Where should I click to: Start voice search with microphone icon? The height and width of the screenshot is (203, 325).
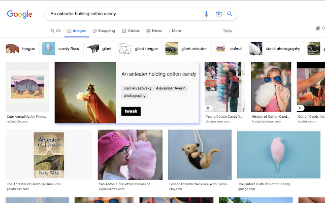pyautogui.click(x=206, y=14)
